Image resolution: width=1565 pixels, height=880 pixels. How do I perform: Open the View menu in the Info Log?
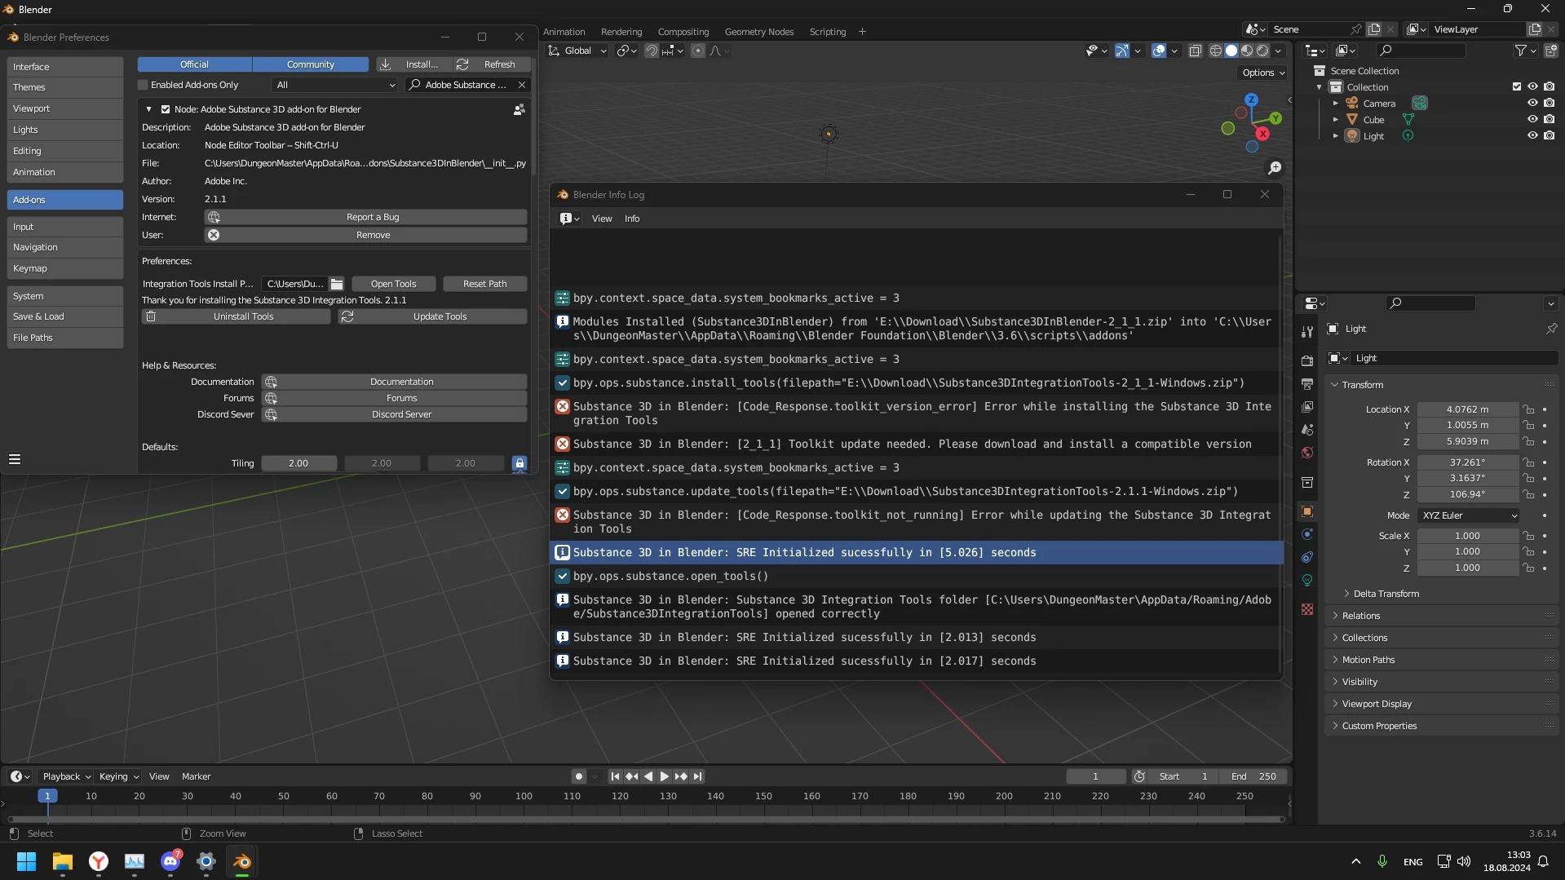pos(602,219)
